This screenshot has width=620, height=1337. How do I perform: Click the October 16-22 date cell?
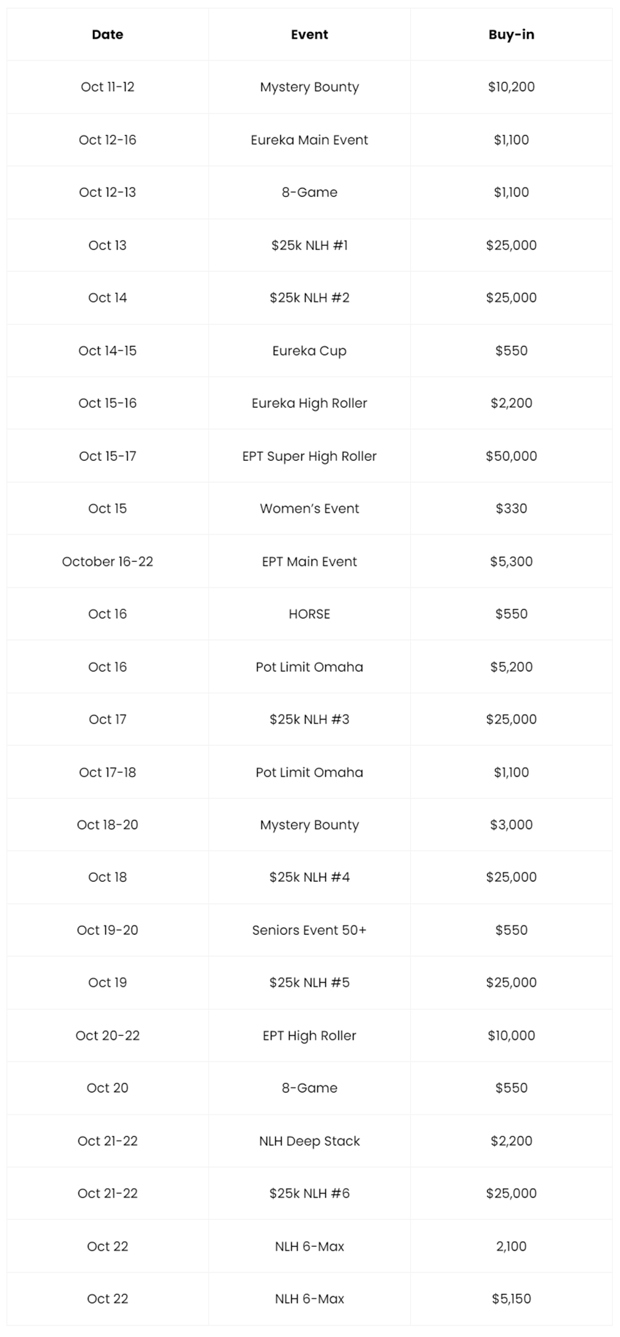[x=107, y=561]
